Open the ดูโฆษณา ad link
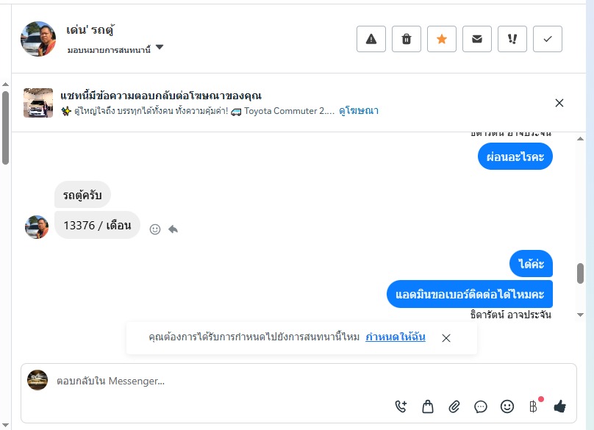The image size is (594, 430). [359, 111]
